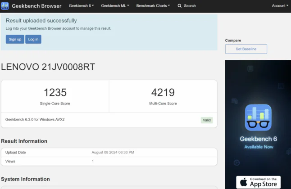
Task: Click the Sign up button
Action: pyautogui.click(x=15, y=39)
